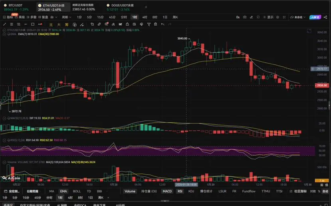Toggle the MACD sub-indicator
This screenshot has width=331, height=206.
[x=167, y=191]
